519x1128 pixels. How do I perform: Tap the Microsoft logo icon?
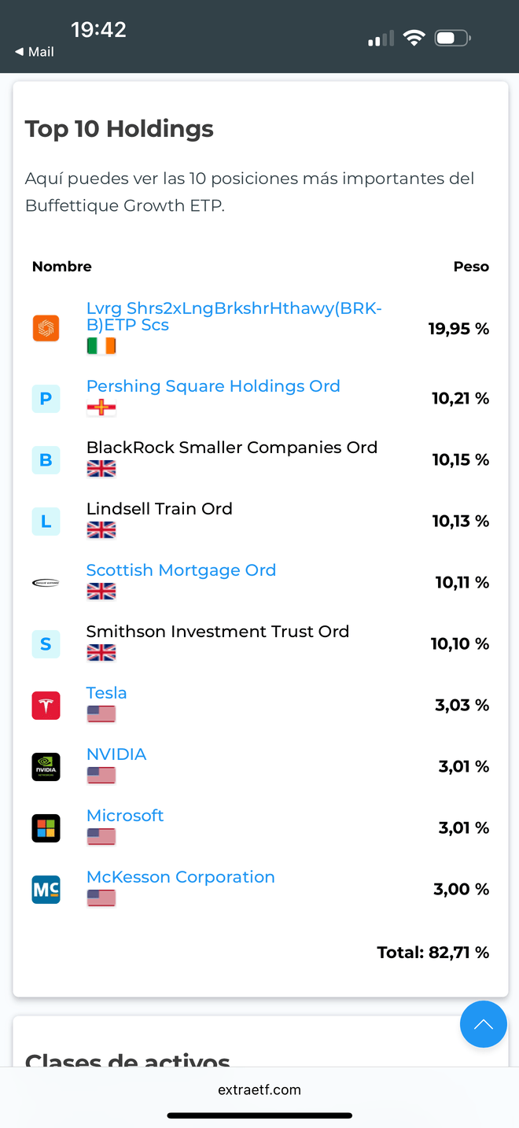click(46, 828)
